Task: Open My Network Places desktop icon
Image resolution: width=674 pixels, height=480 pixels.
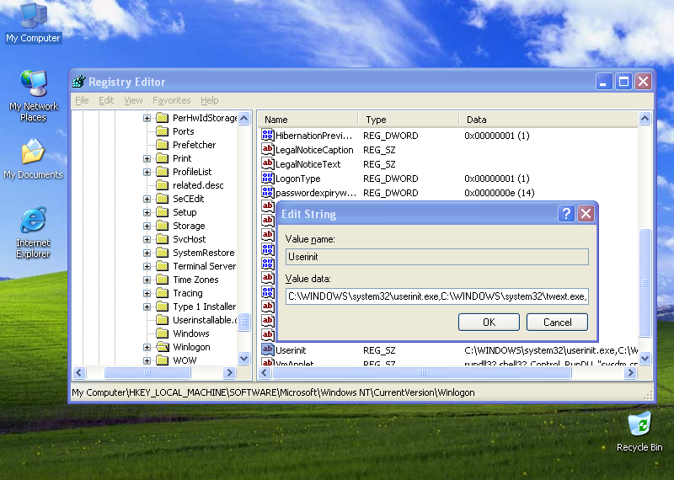Action: 33,96
